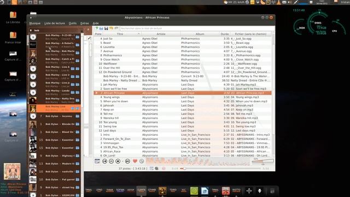
Task: Click the download arrow icon in dock
Action: [x=260, y=191]
